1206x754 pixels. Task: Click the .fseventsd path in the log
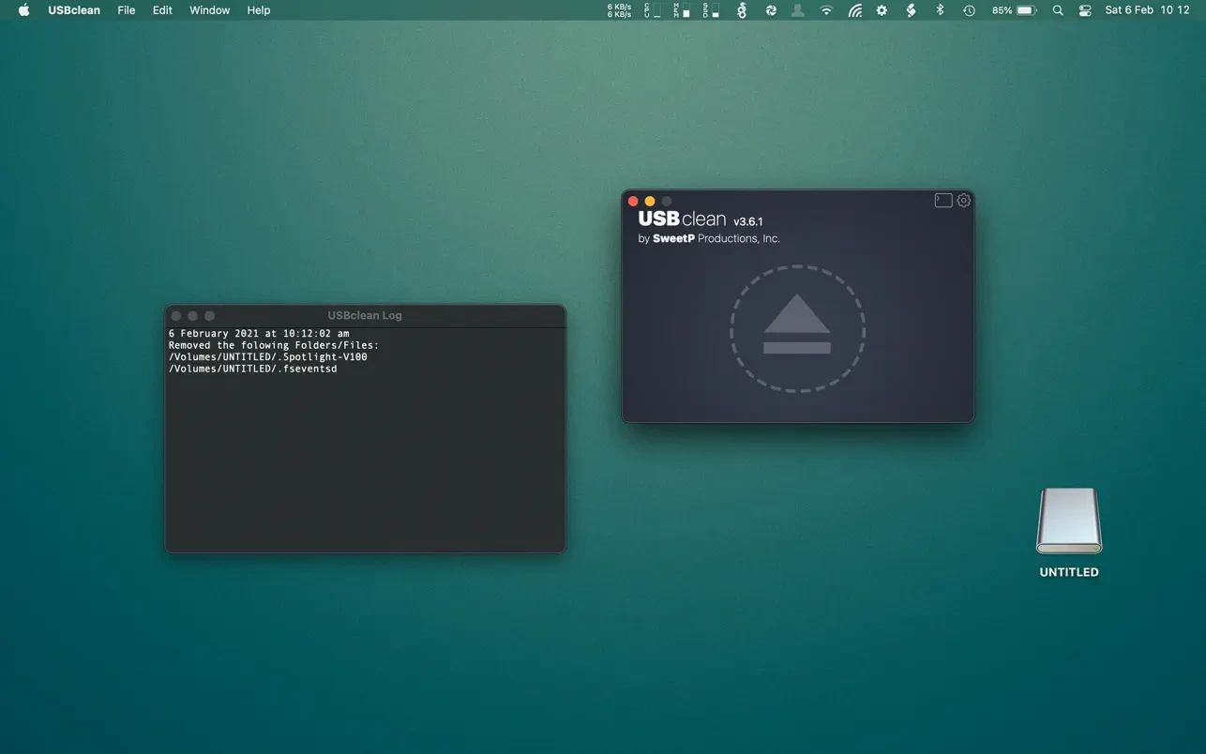pos(252,369)
